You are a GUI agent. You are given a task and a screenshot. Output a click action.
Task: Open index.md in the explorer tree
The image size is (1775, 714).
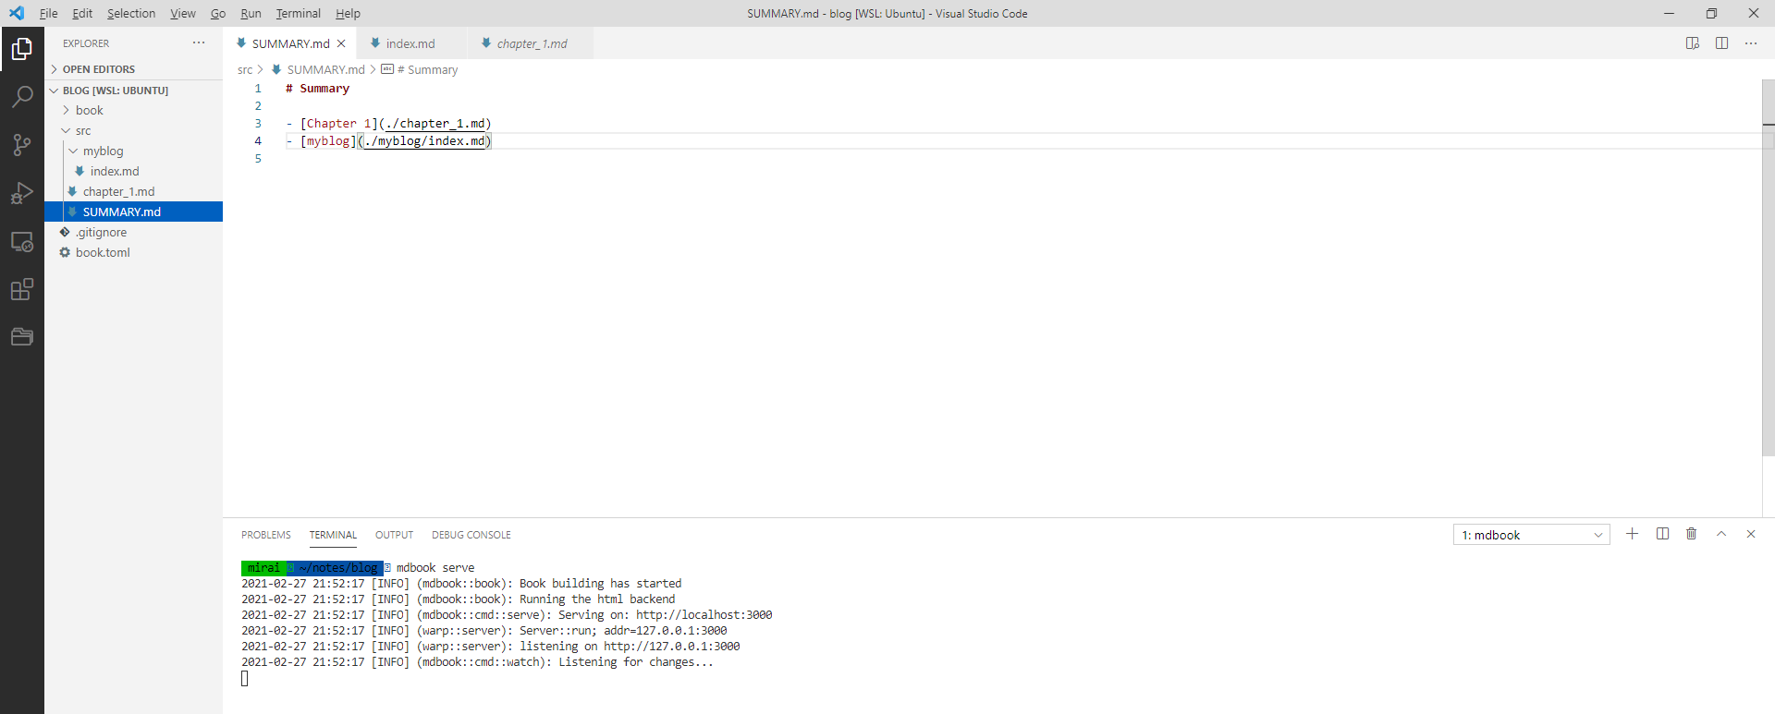pyautogui.click(x=133, y=171)
